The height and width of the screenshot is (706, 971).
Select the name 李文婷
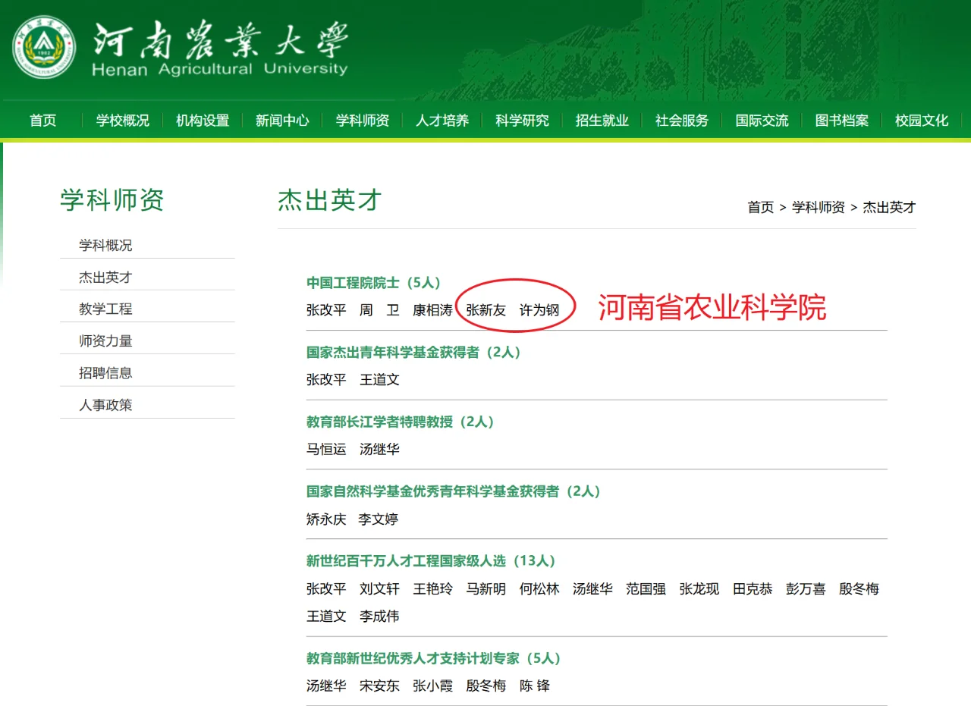click(379, 519)
